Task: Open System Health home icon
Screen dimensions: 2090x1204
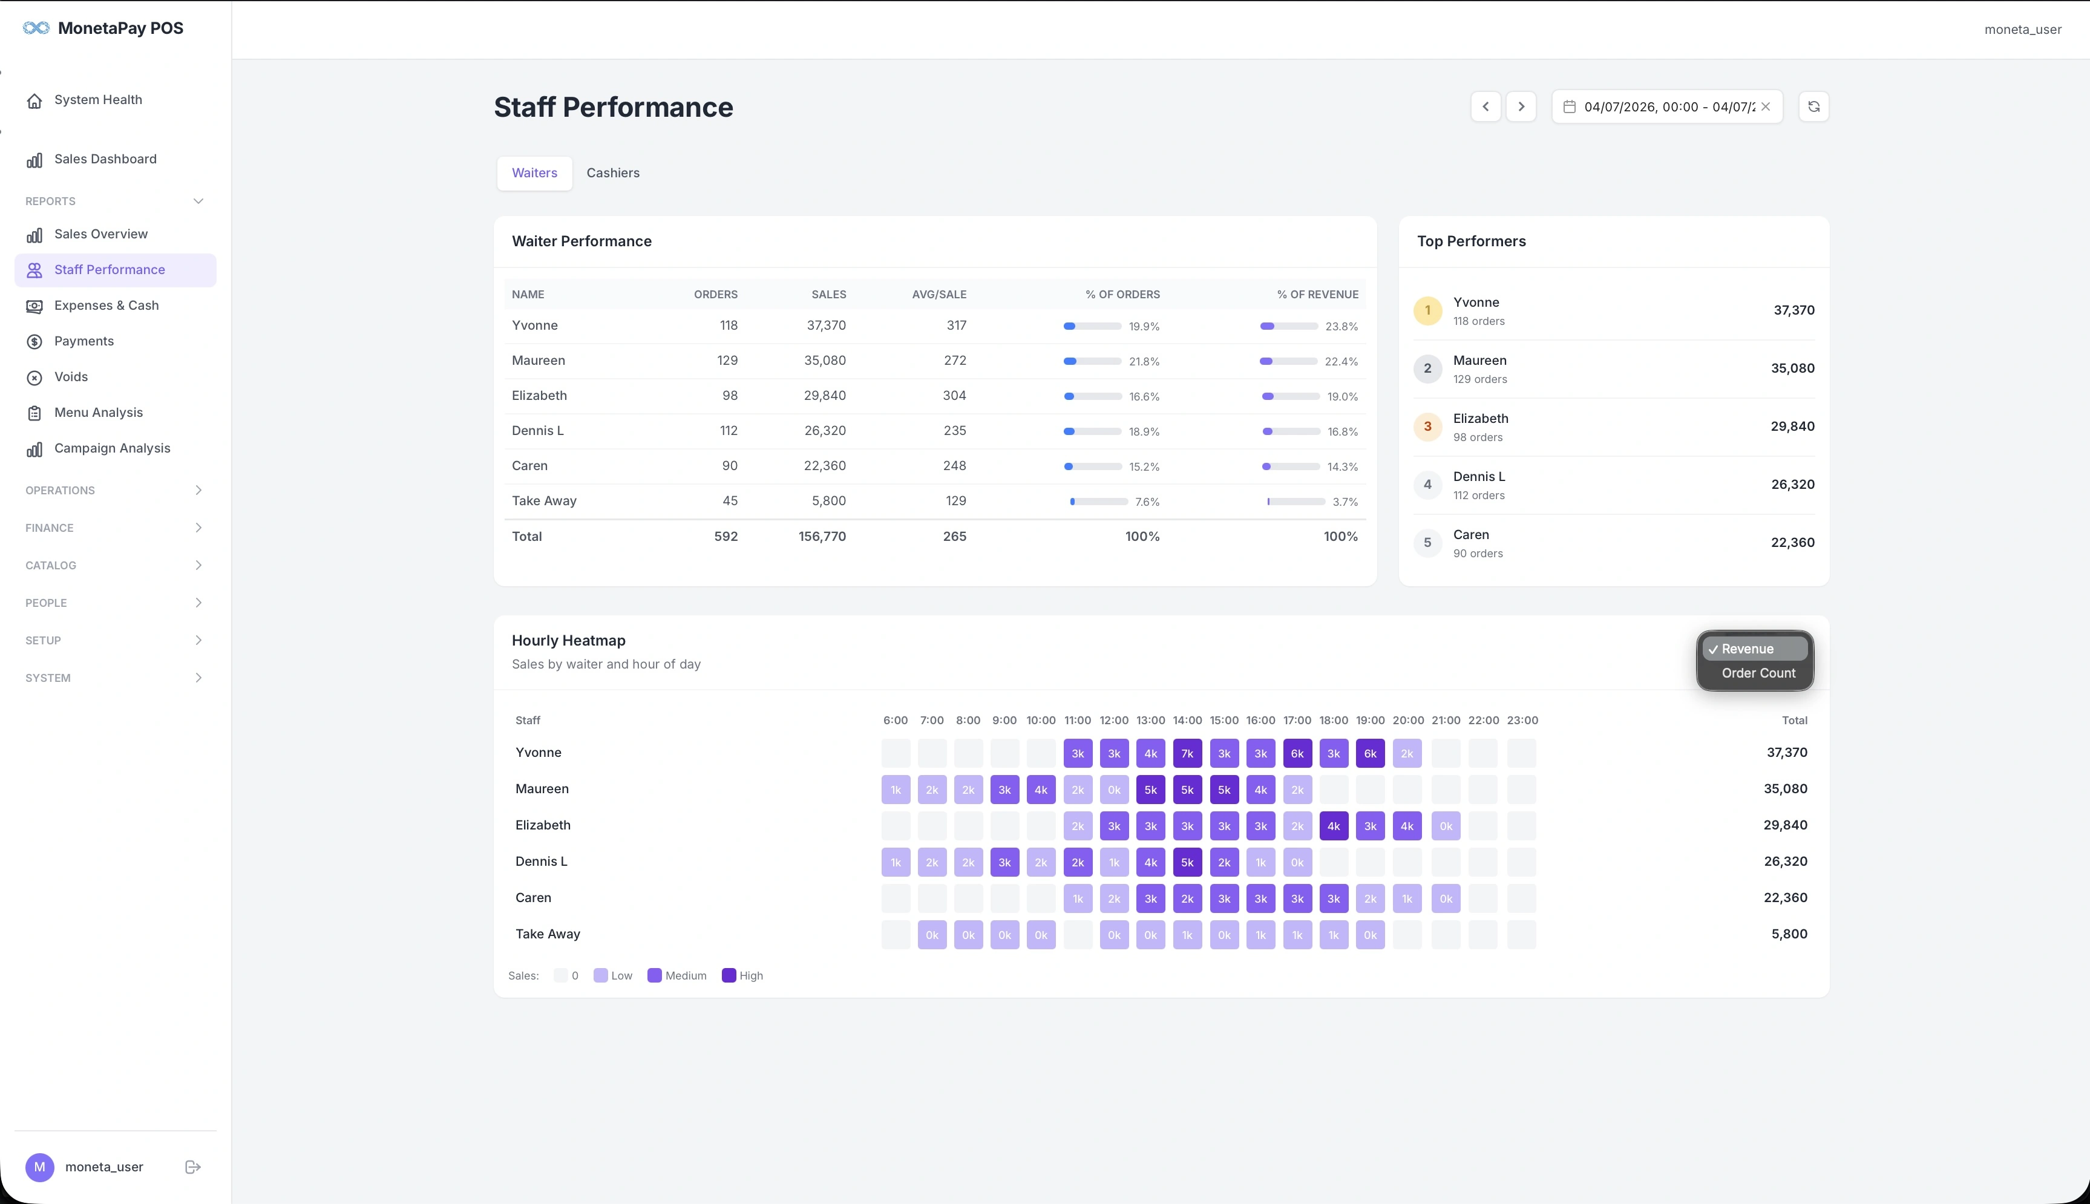Action: tap(34, 101)
